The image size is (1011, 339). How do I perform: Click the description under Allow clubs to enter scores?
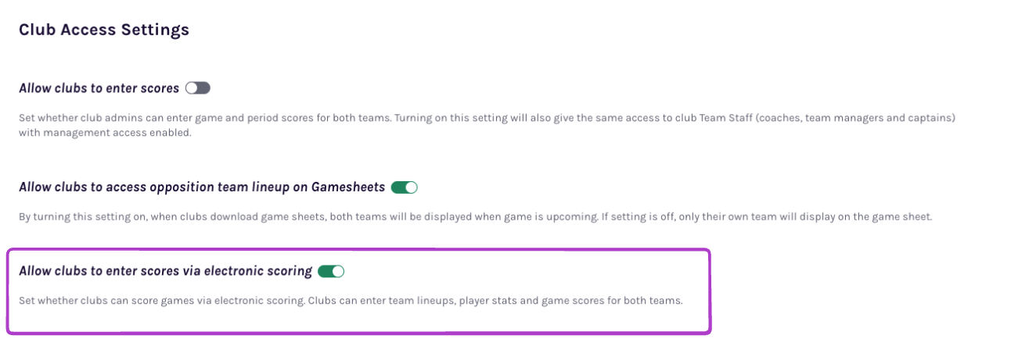[485, 118]
